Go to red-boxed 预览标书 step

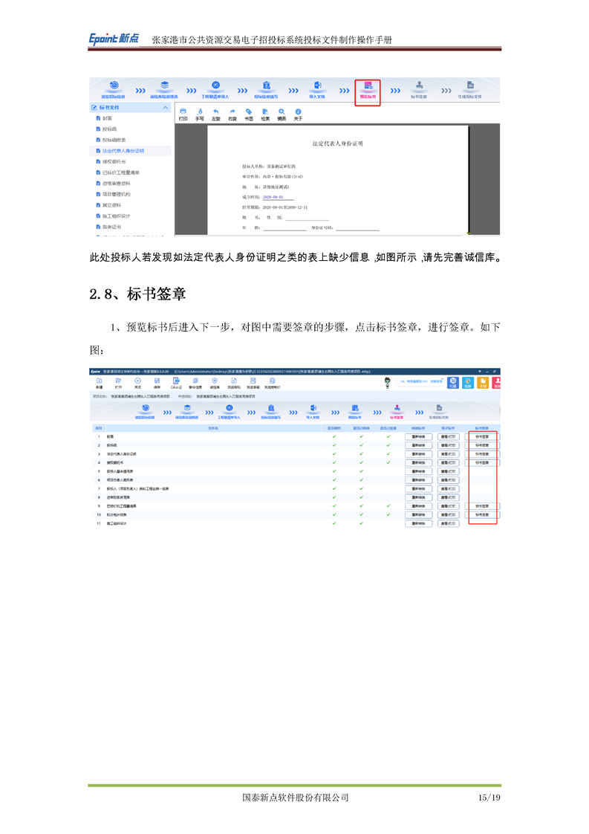[368, 91]
